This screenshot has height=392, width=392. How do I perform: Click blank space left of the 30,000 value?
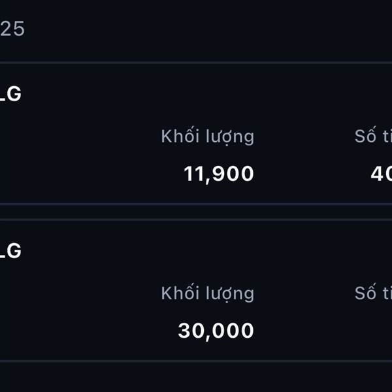[91, 331]
